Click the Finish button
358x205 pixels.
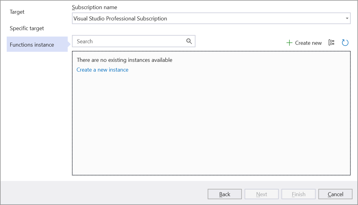point(299,194)
